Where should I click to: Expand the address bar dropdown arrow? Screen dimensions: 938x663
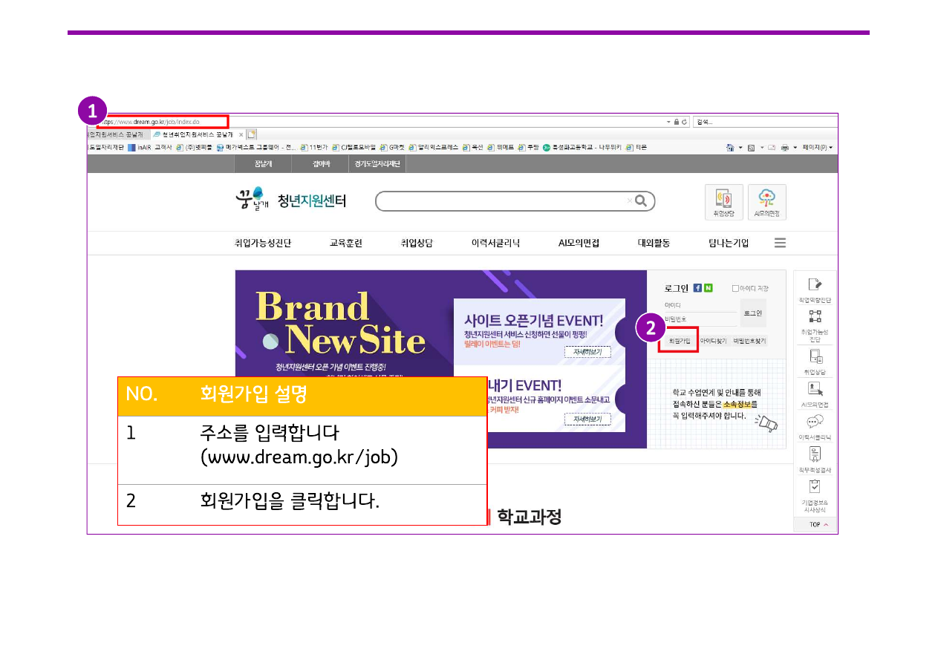(668, 122)
